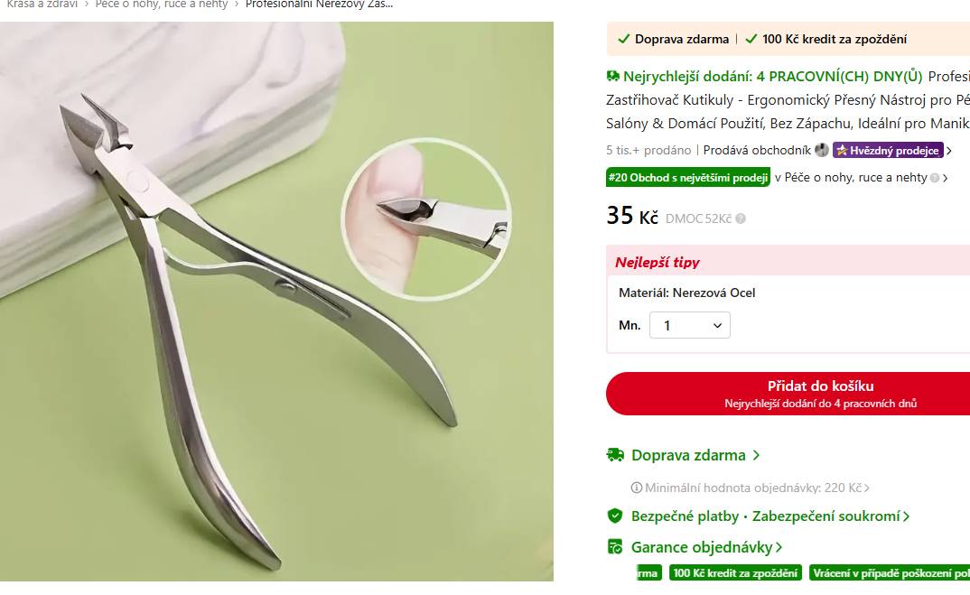Open the Hvězdný prodejce badge
Viewport: 970px width, 595px height.
[x=888, y=150]
